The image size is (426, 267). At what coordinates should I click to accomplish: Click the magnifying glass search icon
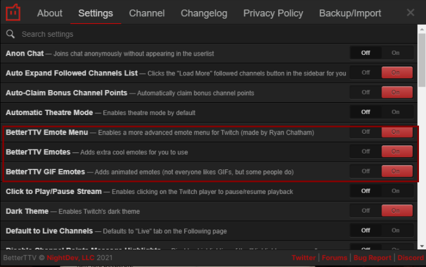click(11, 34)
